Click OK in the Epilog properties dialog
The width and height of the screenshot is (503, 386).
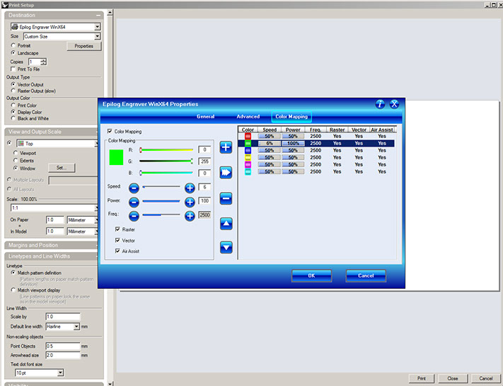(311, 276)
